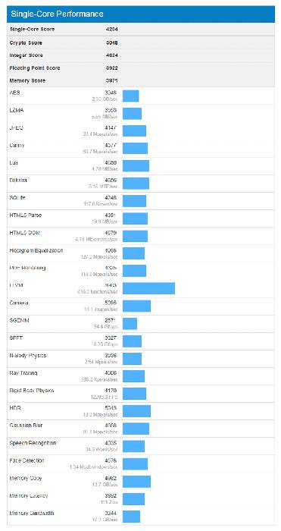Click the Crypto Score label
The height and width of the screenshot is (531, 281).
pos(26,43)
